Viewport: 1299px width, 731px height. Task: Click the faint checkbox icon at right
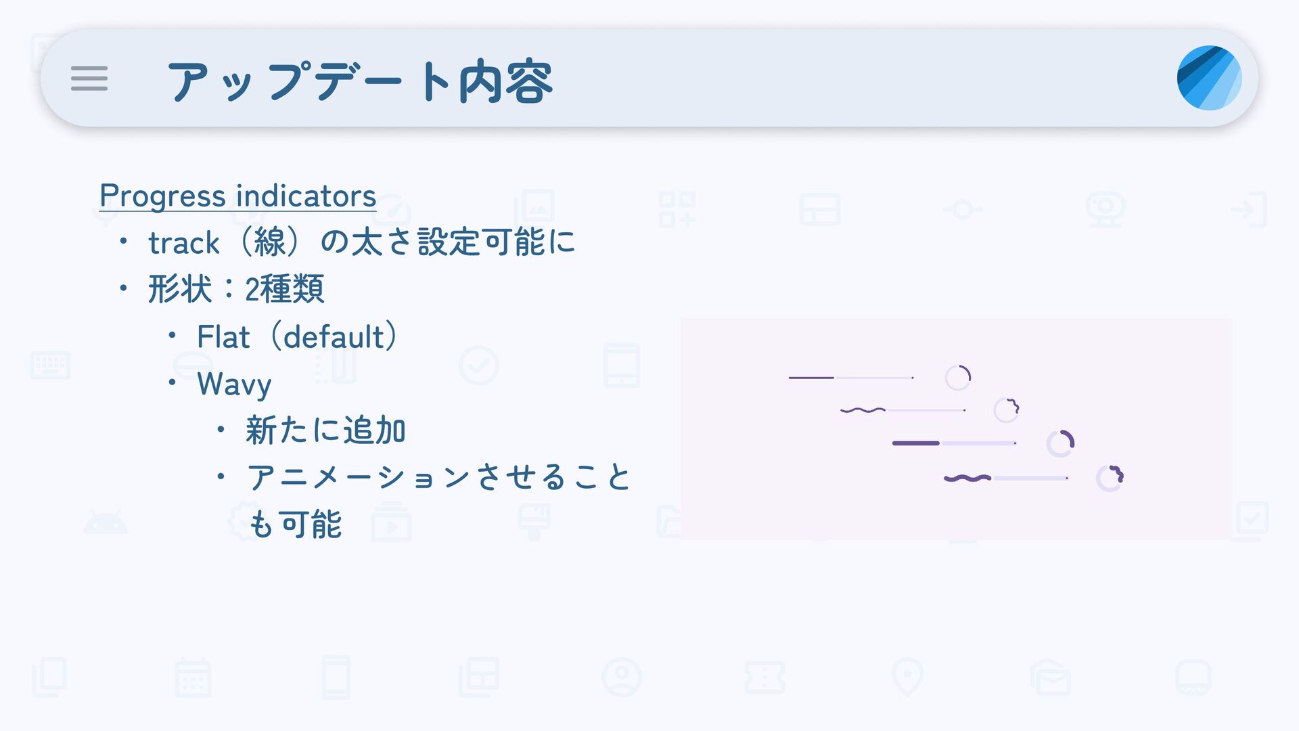click(1249, 521)
